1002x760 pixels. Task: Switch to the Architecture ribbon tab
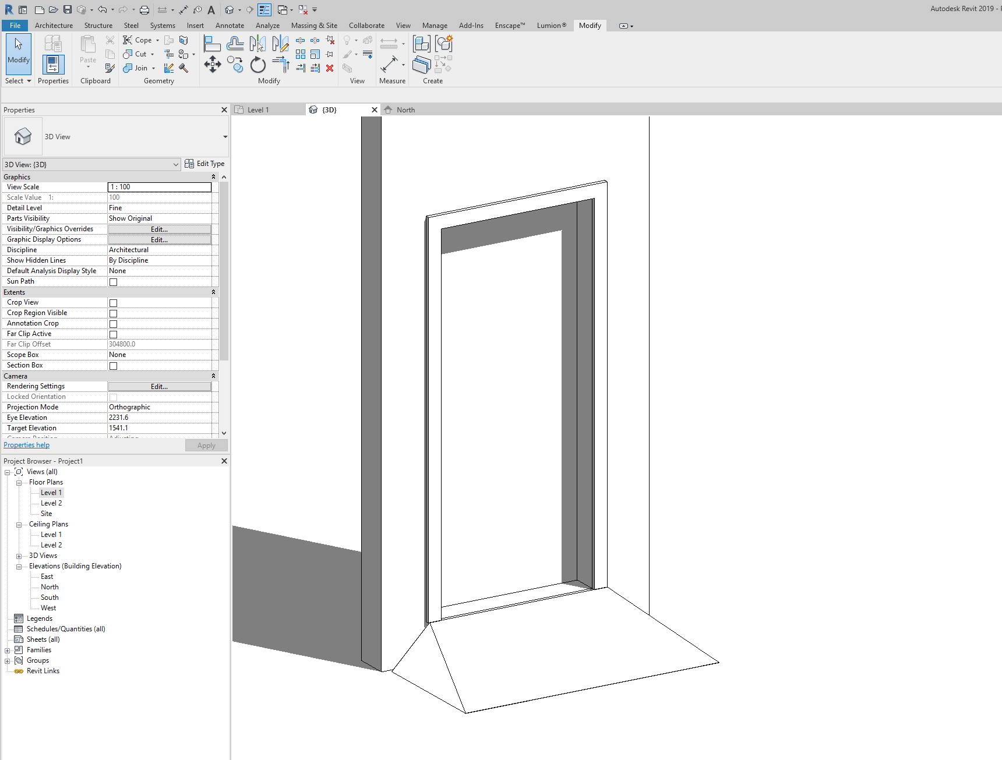[x=54, y=25]
